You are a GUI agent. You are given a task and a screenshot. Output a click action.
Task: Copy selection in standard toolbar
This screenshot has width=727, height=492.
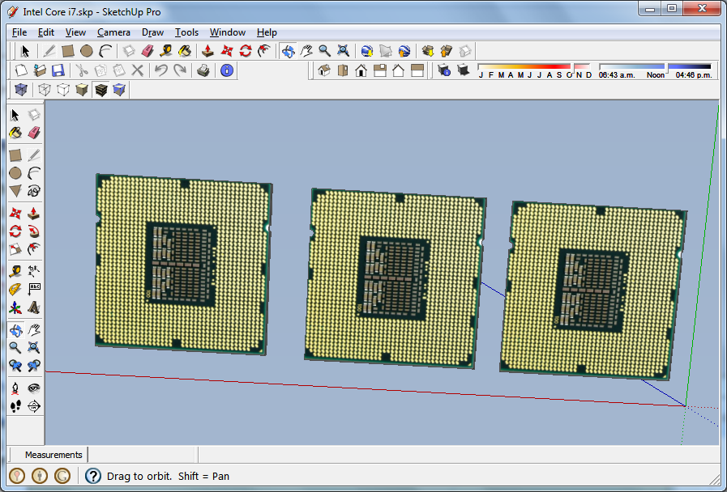coord(100,70)
